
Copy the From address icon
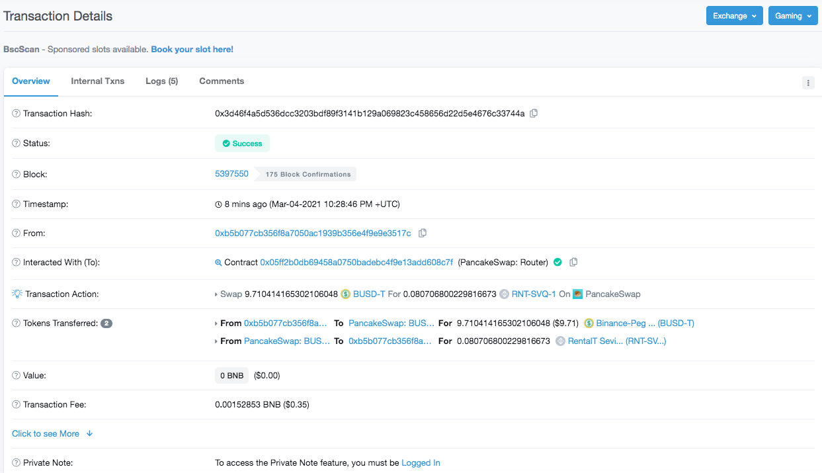coord(423,233)
